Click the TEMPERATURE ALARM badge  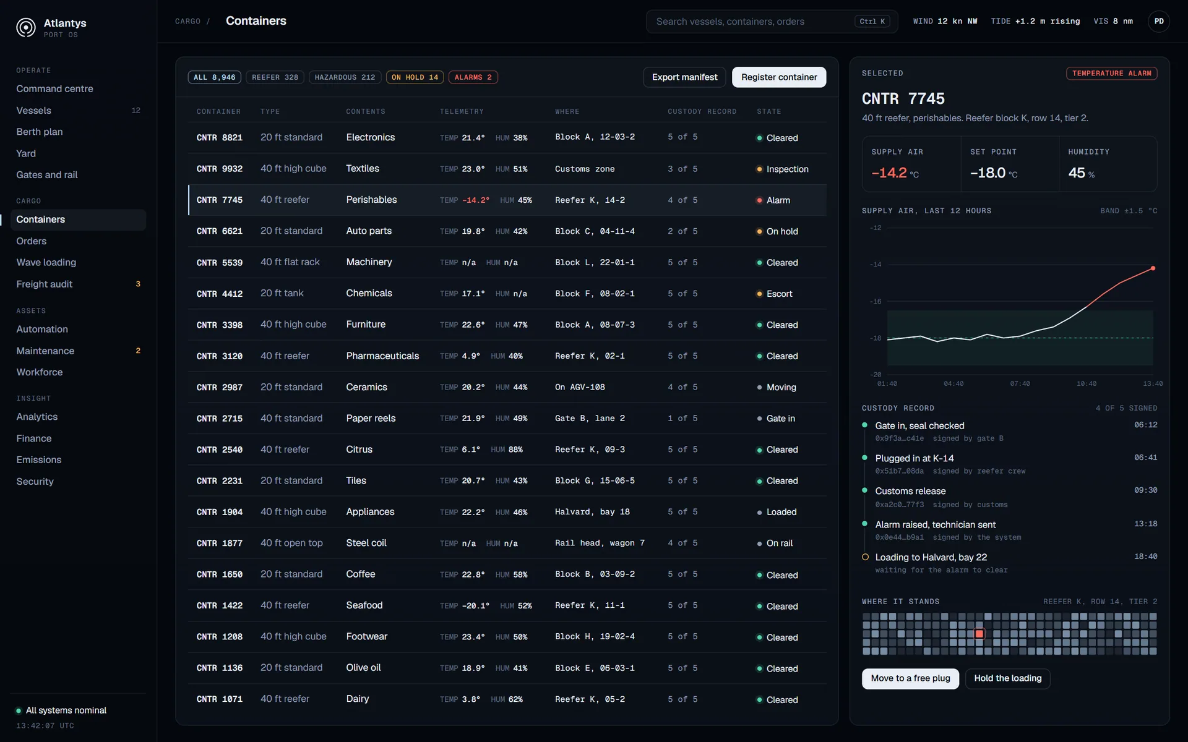(1111, 74)
